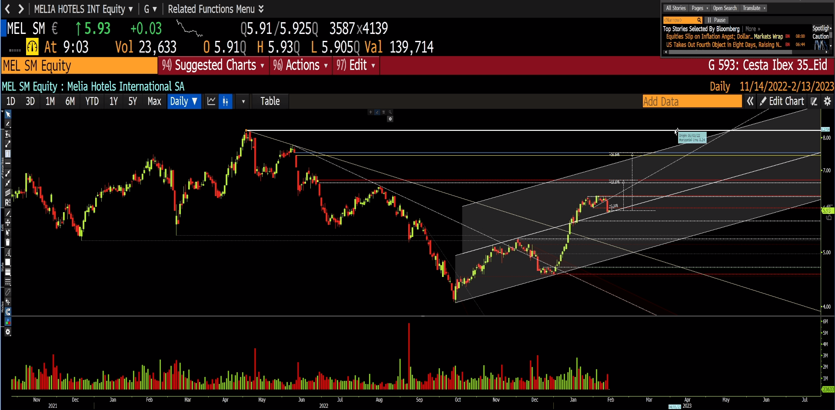Click the More » link for top stories
The height and width of the screenshot is (410, 835).
753,29
